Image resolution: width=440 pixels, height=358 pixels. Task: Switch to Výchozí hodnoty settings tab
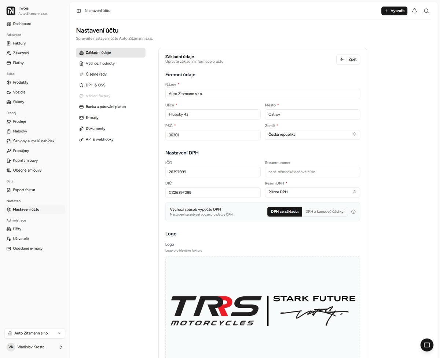[x=111, y=63]
